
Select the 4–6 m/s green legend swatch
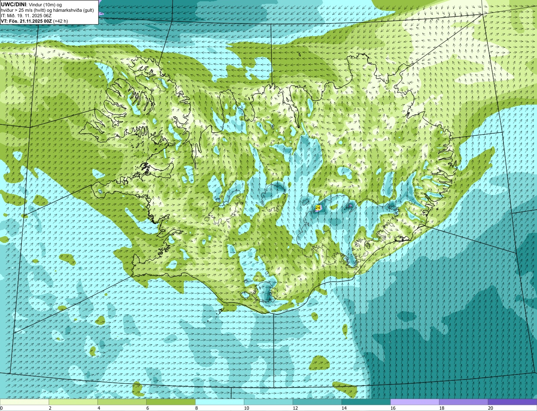pyautogui.click(x=122, y=402)
